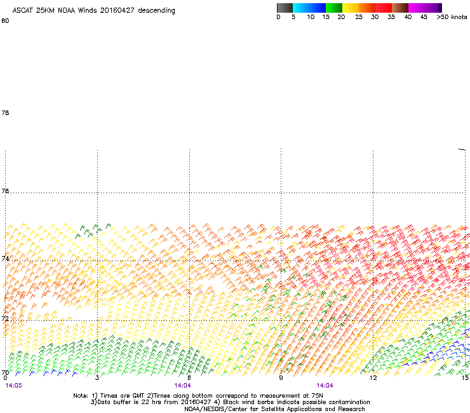Viewport: 470px width, 413px height.
Task: Click the latitude '78' axis label
Action: click(5, 112)
